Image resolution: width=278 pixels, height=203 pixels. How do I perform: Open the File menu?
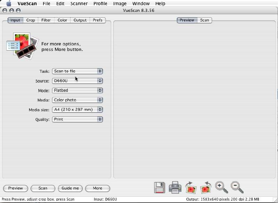(47, 3)
